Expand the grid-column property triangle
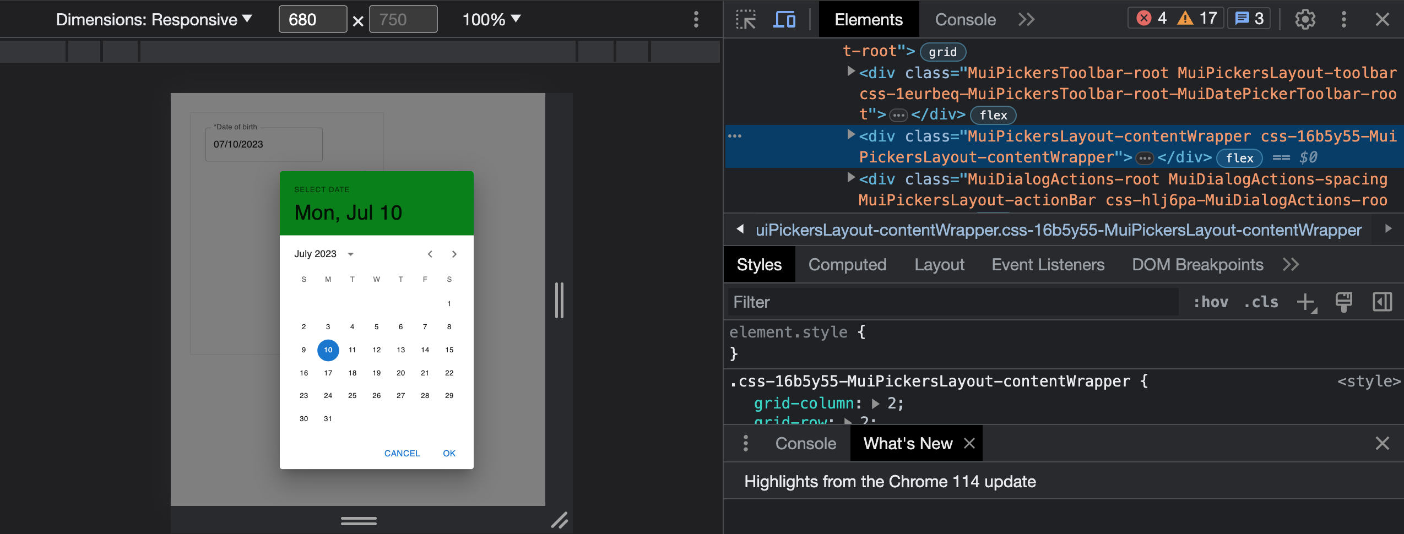 875,404
